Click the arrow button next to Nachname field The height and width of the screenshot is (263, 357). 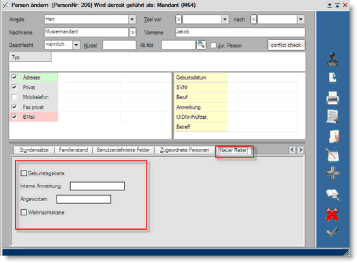(133, 33)
